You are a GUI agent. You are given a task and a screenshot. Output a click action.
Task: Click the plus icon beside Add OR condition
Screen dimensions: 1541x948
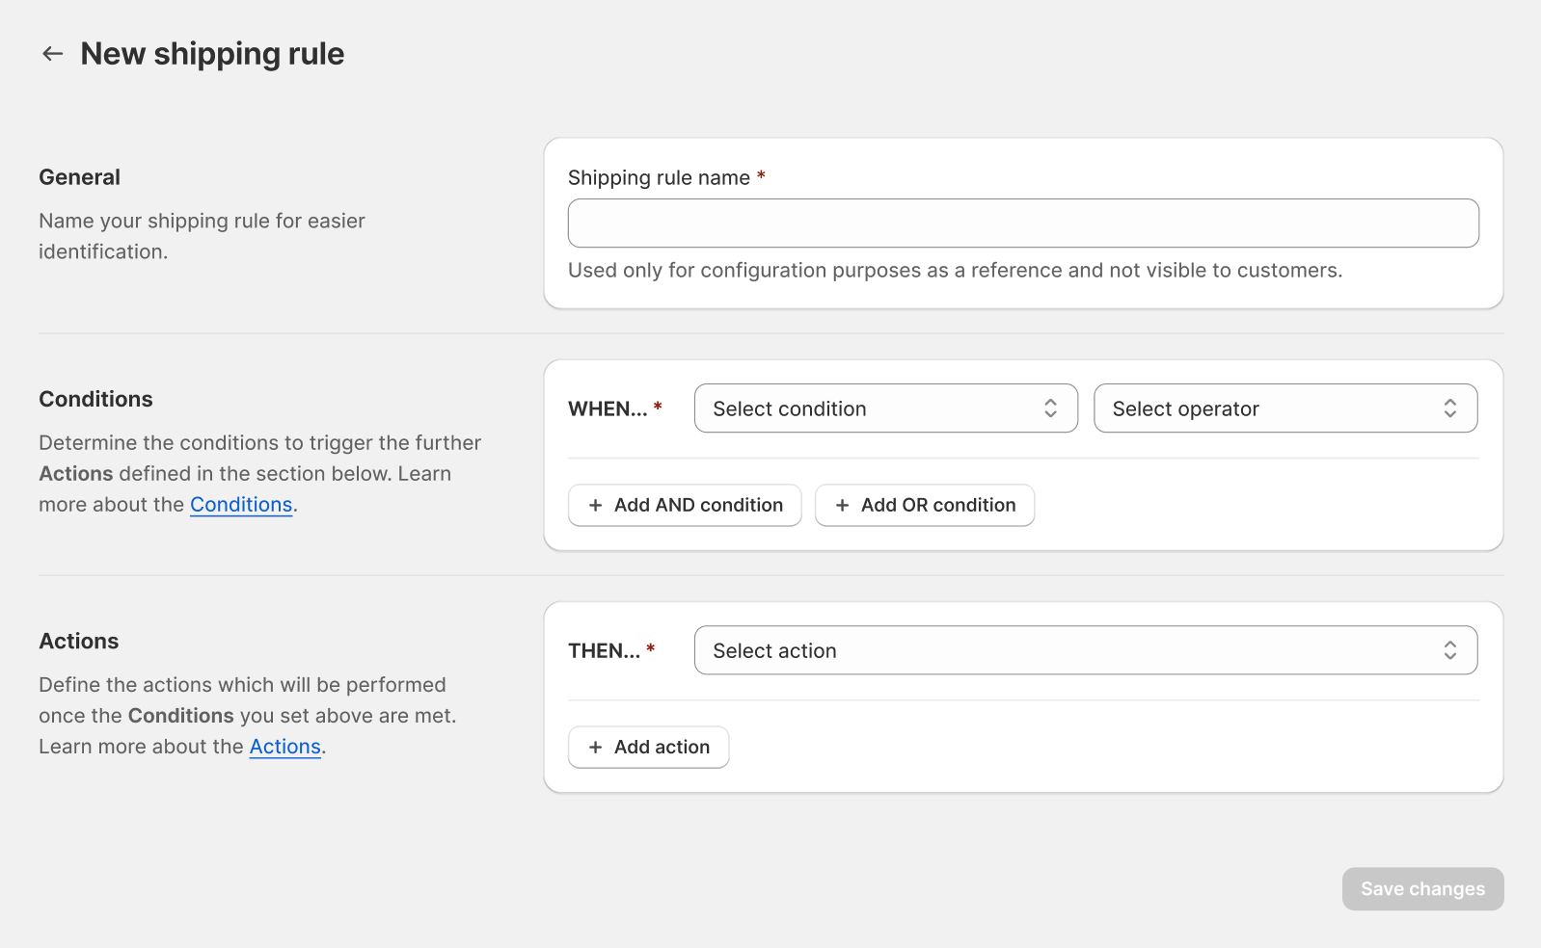point(842,506)
